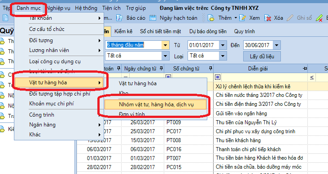Switch to the Kiểm kê tab
The image size is (328, 174).
(123, 31)
